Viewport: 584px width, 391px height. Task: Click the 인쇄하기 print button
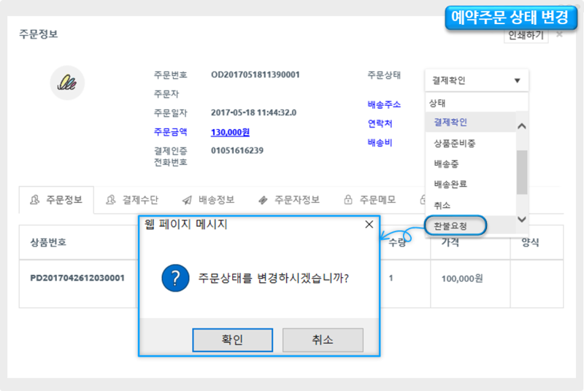pyautogui.click(x=526, y=35)
